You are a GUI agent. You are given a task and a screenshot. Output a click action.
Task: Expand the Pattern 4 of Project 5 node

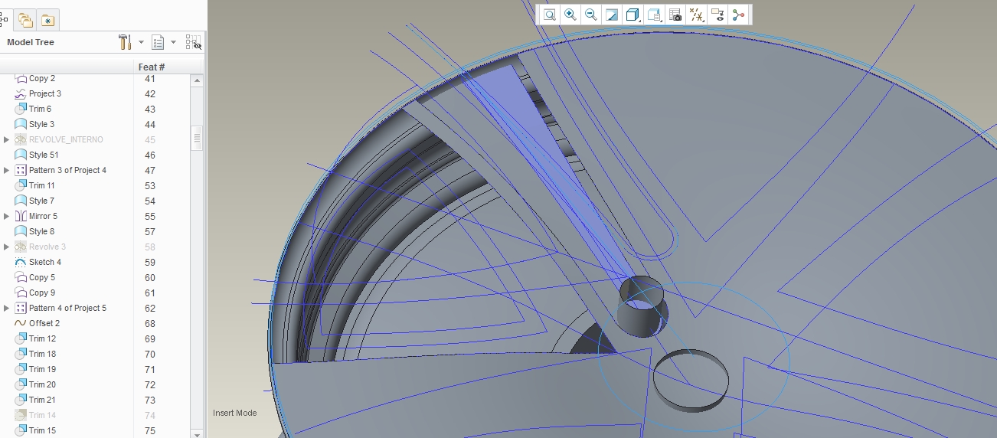click(x=7, y=308)
